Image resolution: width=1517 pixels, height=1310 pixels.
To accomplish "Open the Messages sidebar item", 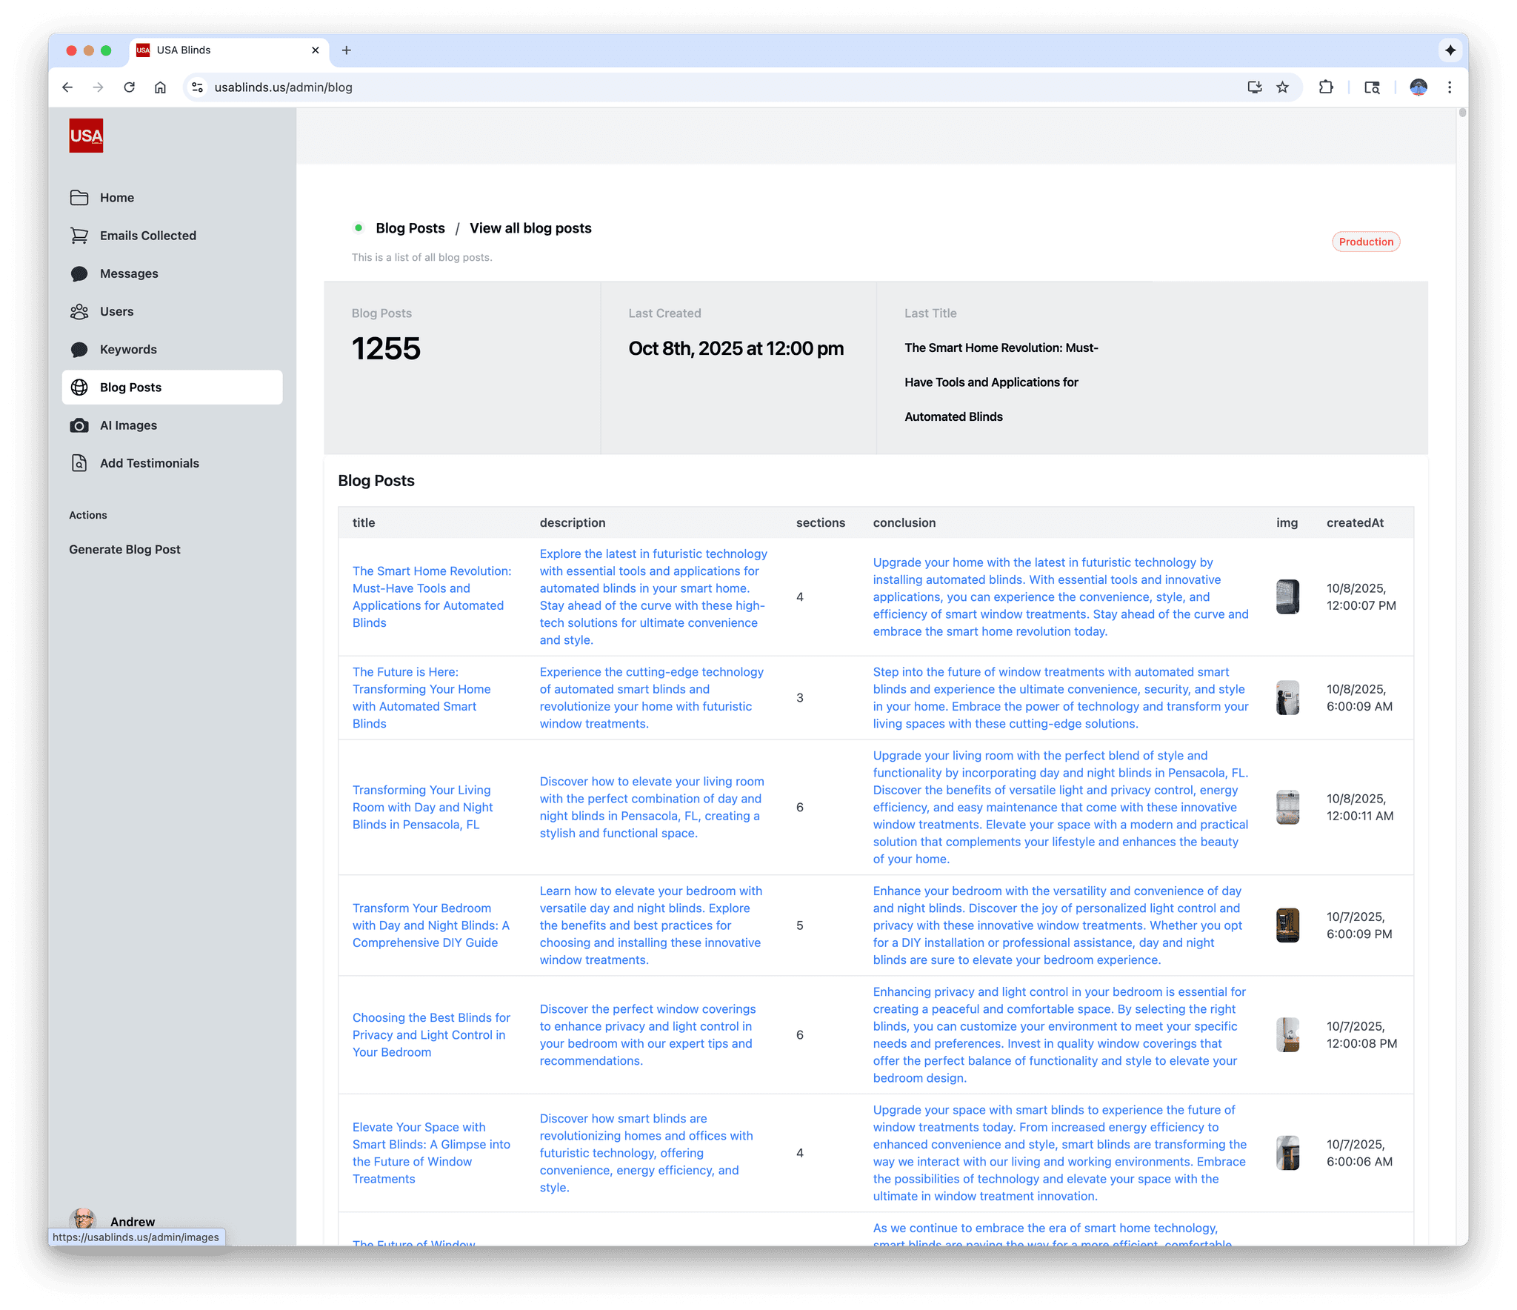I will [x=129, y=273].
